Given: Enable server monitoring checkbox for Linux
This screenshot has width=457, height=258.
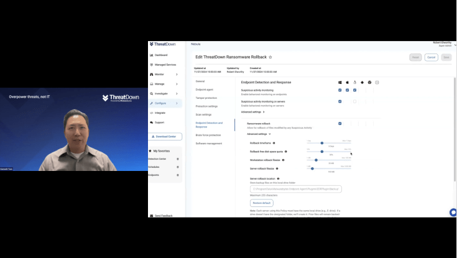Looking at the screenshot, I should click(x=354, y=101).
